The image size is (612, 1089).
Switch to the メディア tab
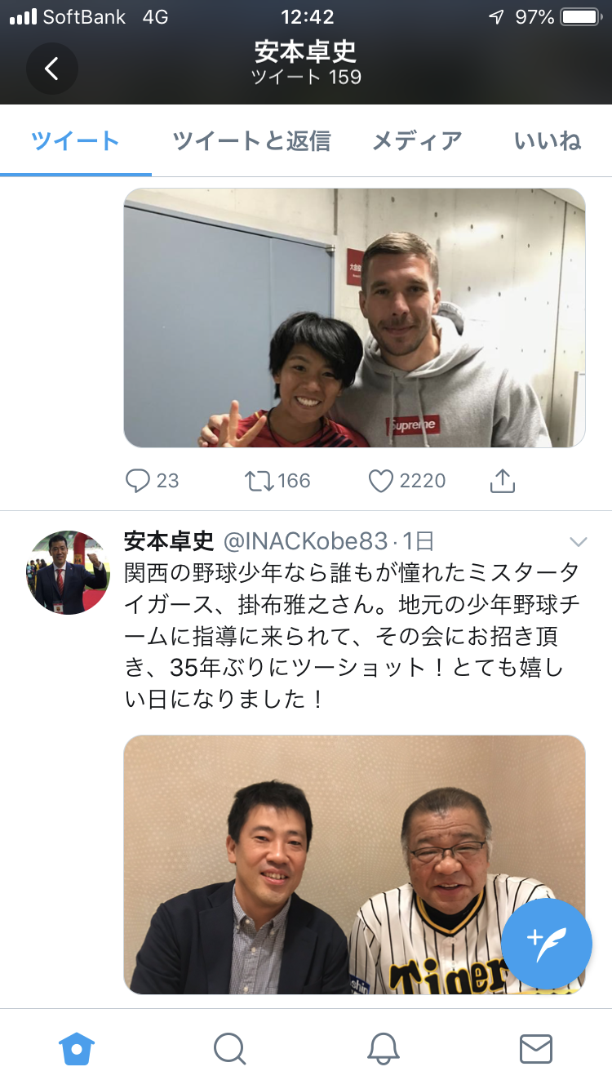(x=417, y=141)
